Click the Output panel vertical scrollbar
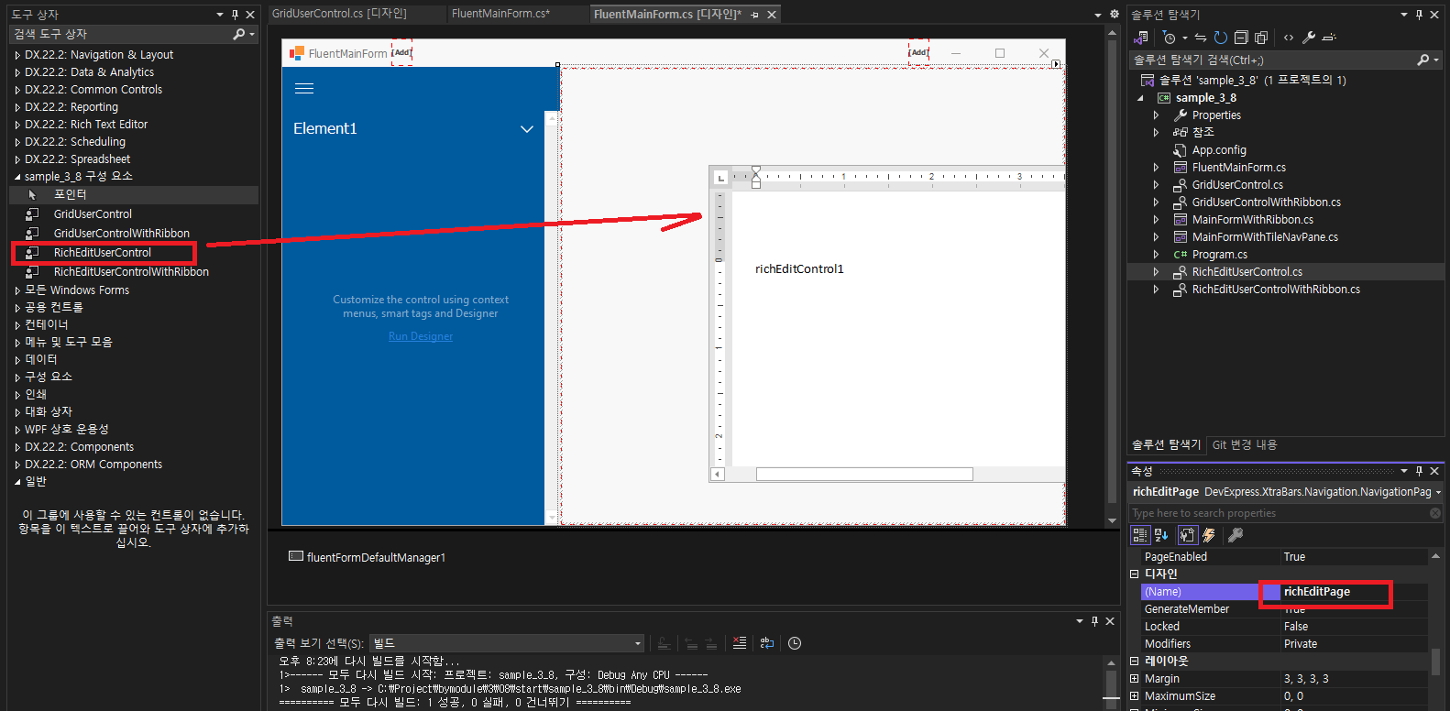 pyautogui.click(x=1111, y=682)
